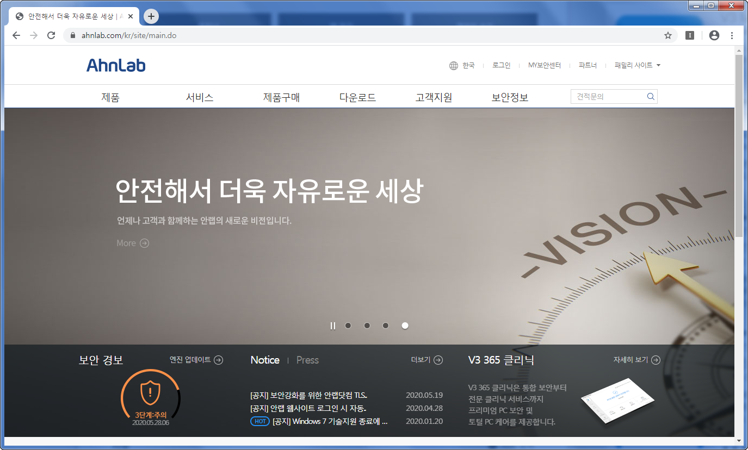The width and height of the screenshot is (748, 450).
Task: Open the 보안정보 menu
Action: (510, 97)
